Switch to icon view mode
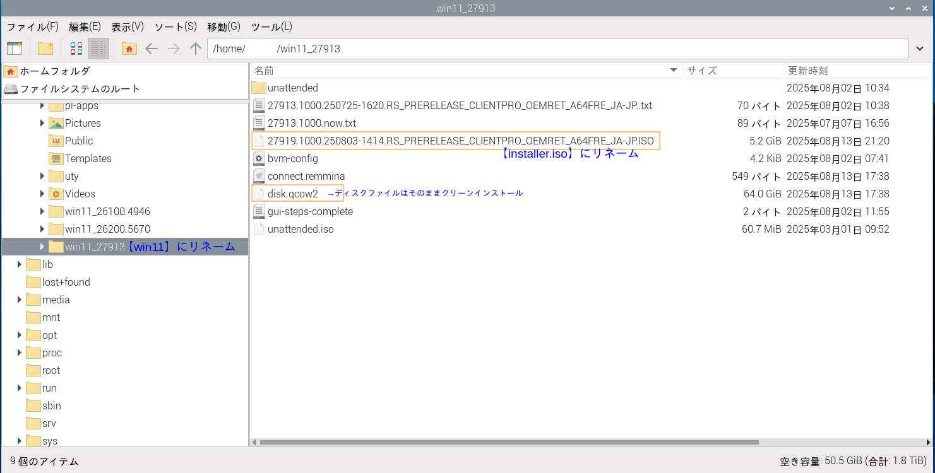935x473 pixels. [76, 49]
